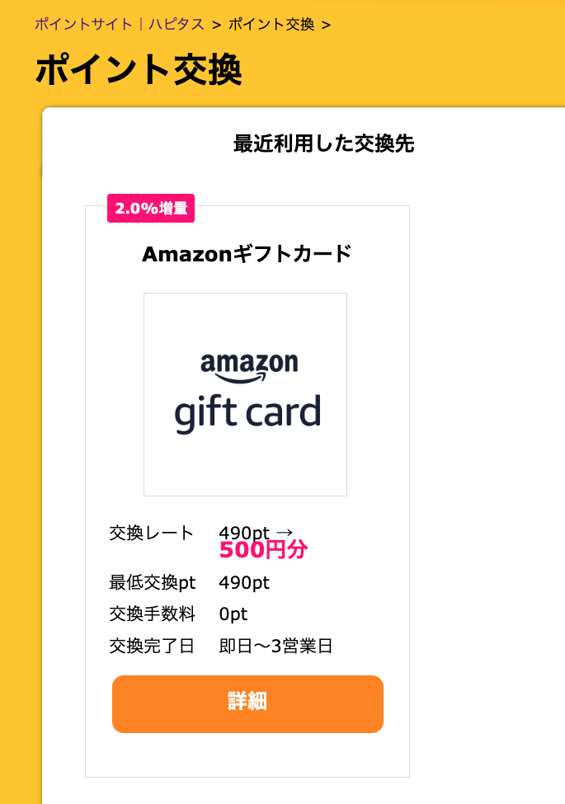Click the "gift card" text in the image
This screenshot has width=565, height=804.
[247, 411]
